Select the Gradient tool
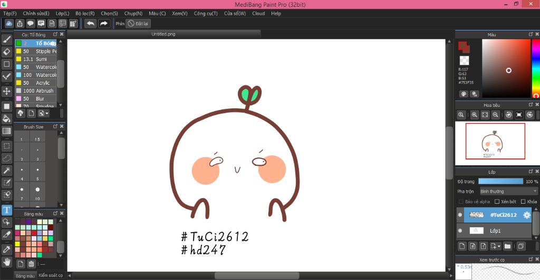 point(6,131)
